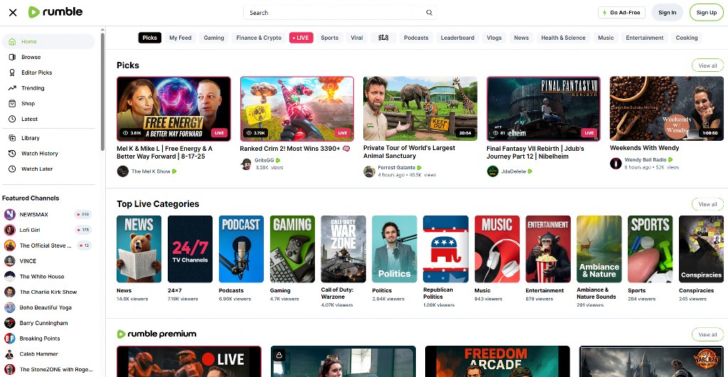Close the sidebar menu with X icon

pos(13,13)
